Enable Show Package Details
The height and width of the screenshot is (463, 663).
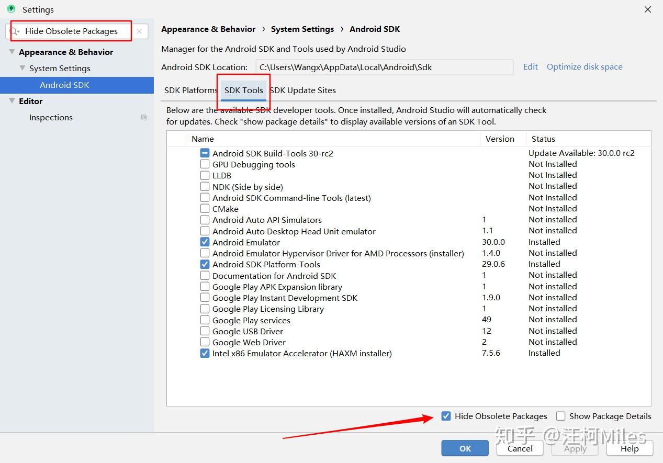click(x=560, y=416)
